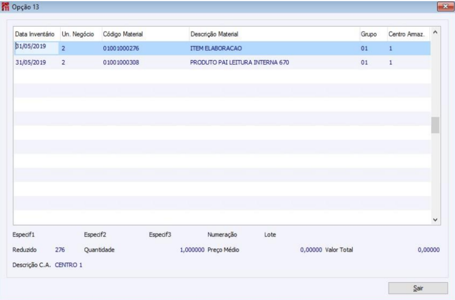455x300 pixels.
Task: Click the Preço Médio value 0,00000
Action: [x=311, y=250]
